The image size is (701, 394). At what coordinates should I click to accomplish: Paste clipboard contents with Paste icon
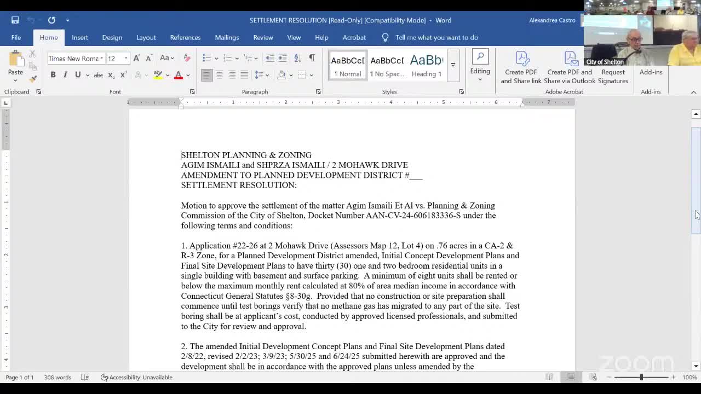15,59
